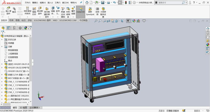The image size is (210, 112).
Task: Expand the HHL001.06.02.00 component node
Action: 2,67
